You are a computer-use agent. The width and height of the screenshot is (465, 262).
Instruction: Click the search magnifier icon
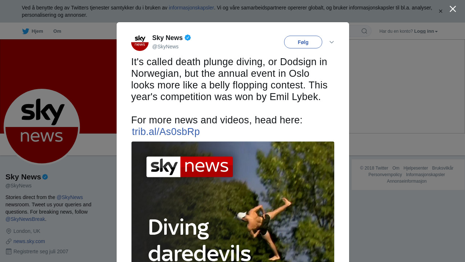364,31
